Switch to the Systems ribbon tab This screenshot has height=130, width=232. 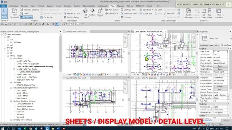[x=50, y=6]
